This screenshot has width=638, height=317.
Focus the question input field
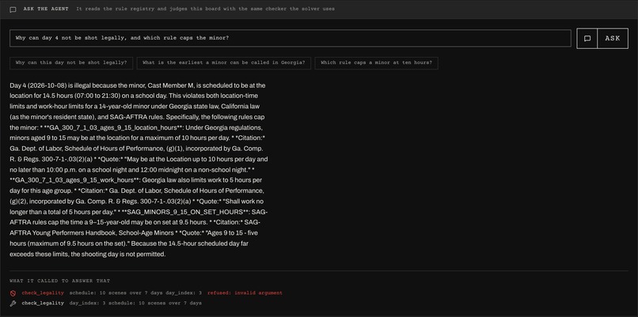pyautogui.click(x=291, y=38)
